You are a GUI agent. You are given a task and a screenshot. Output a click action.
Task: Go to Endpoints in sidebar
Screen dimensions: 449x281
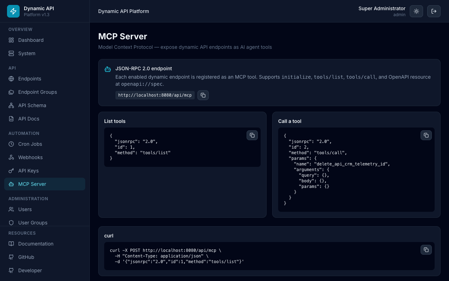[45, 79]
